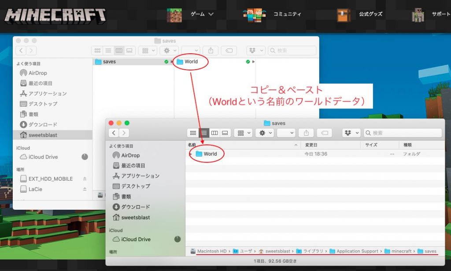Sort by 名前 column header
451x271 pixels.
coord(243,145)
